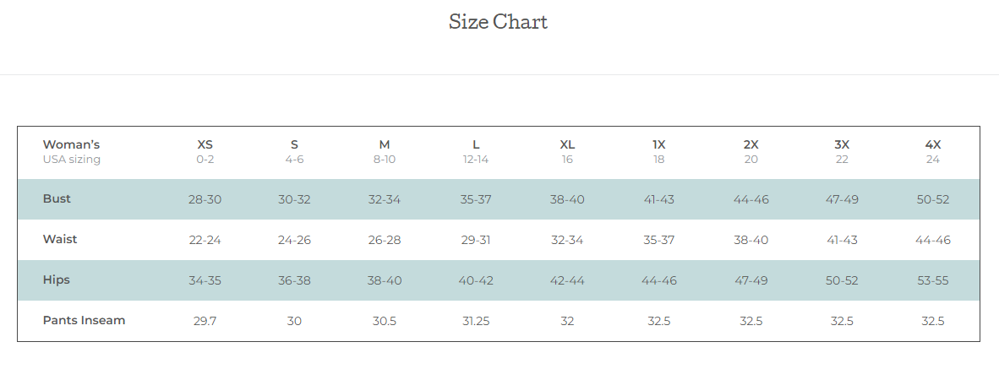Viewport: 999px width, 380px height.
Task: Click hips measurement 53-55 for 4X
Action: pyautogui.click(x=932, y=281)
